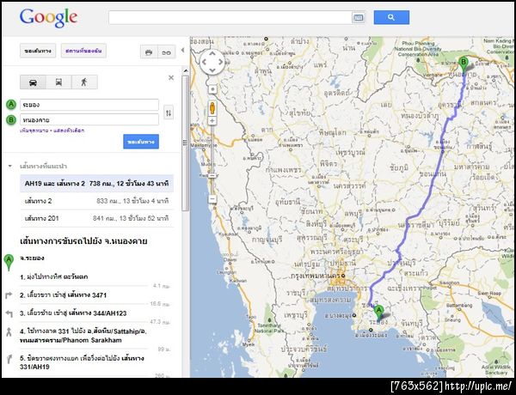Select route เส้นทาง 2, 833 กม.

pos(96,201)
